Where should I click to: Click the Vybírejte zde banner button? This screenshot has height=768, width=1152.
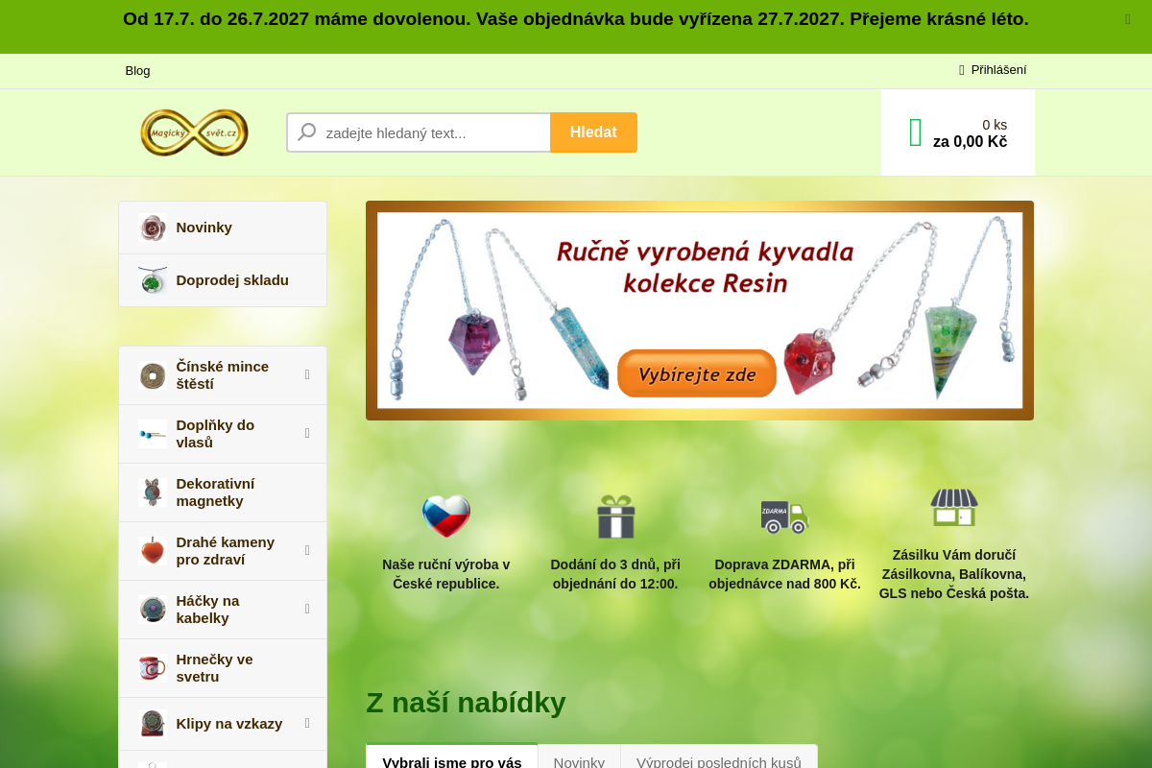[x=697, y=374]
